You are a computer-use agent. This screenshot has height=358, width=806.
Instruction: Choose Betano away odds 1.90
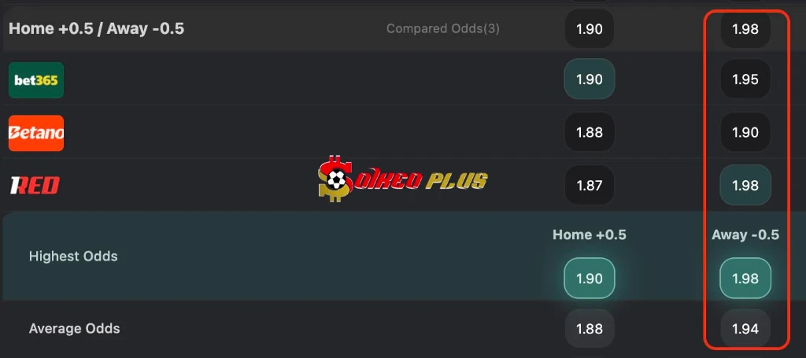click(745, 133)
